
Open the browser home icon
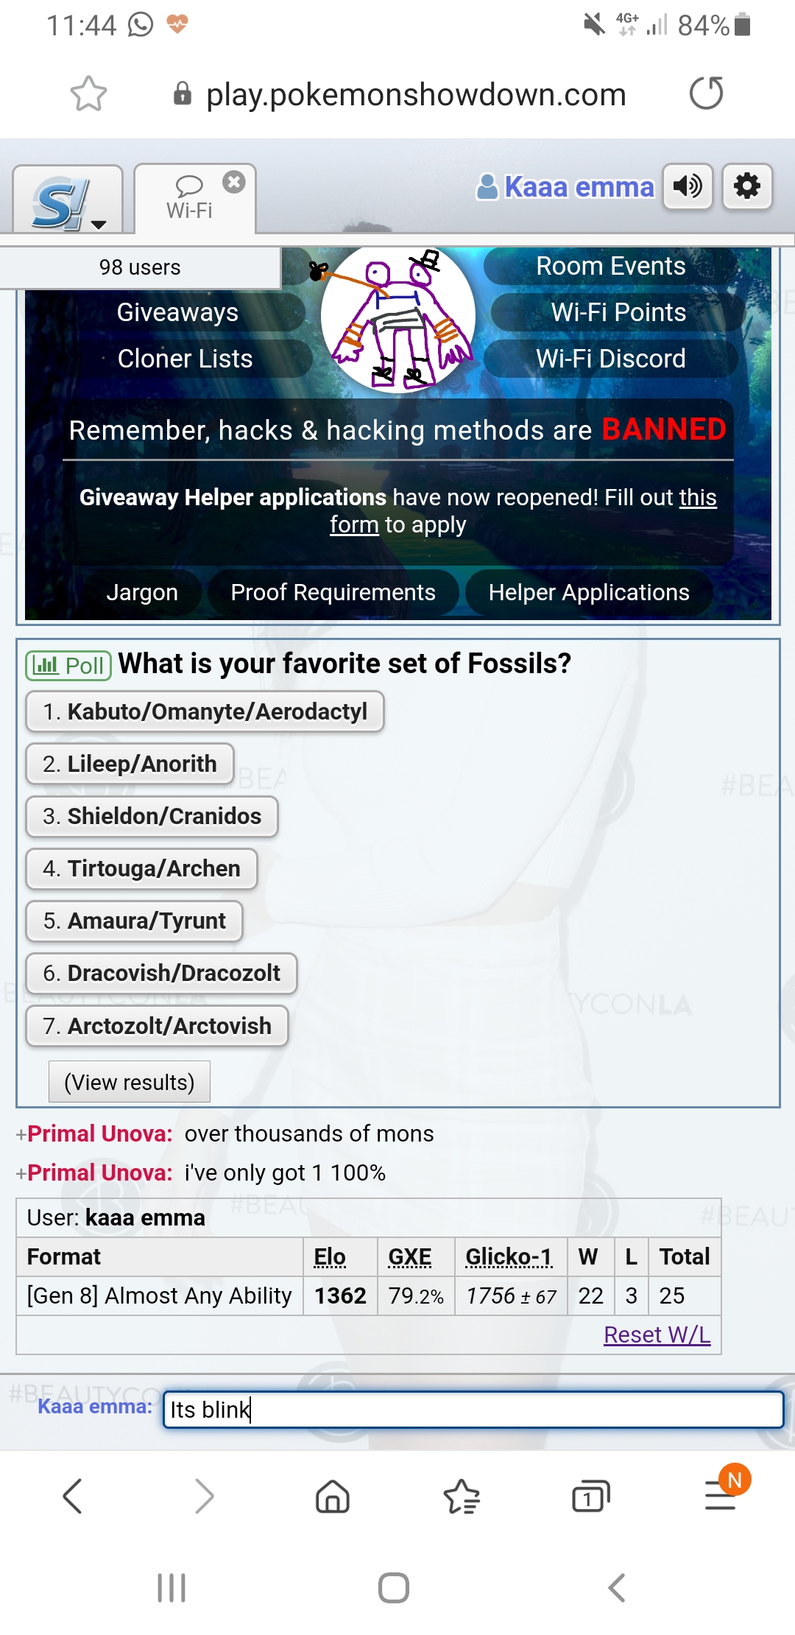click(x=333, y=1497)
